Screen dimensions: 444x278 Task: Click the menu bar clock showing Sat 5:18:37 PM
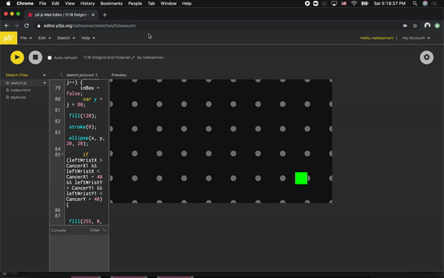click(x=390, y=4)
